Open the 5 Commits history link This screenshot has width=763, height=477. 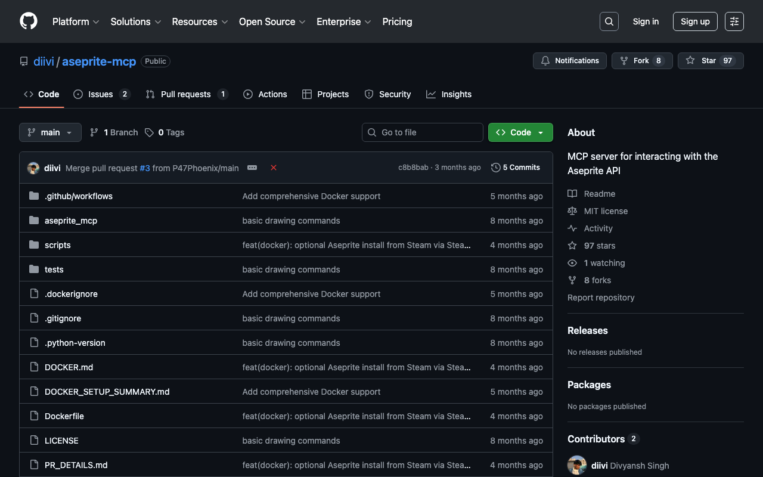(516, 168)
